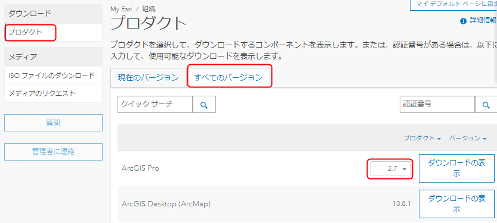
Task: Open the ArcGIS Pro 2.7 version dropdown
Action: click(390, 169)
